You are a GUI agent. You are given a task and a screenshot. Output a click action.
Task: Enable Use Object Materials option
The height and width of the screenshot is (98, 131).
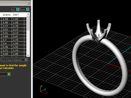(14, 60)
